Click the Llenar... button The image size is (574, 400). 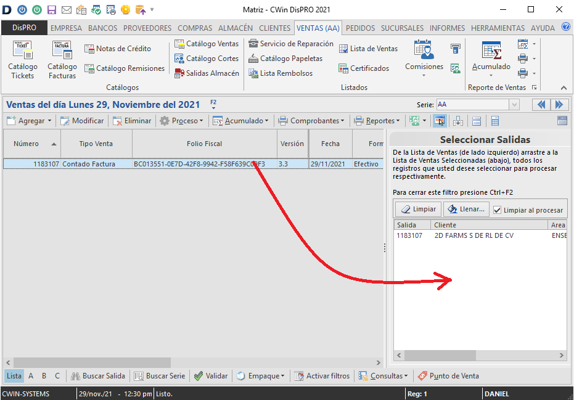pyautogui.click(x=466, y=210)
